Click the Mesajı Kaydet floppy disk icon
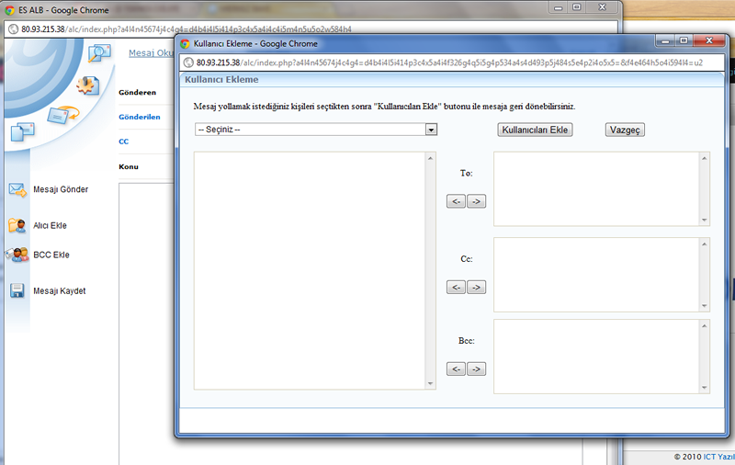Screen dimensions: 735x465 coord(17,291)
